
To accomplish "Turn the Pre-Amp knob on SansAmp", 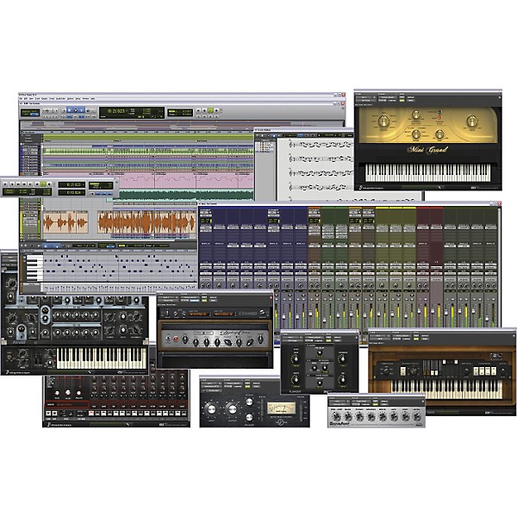I will click(x=337, y=417).
